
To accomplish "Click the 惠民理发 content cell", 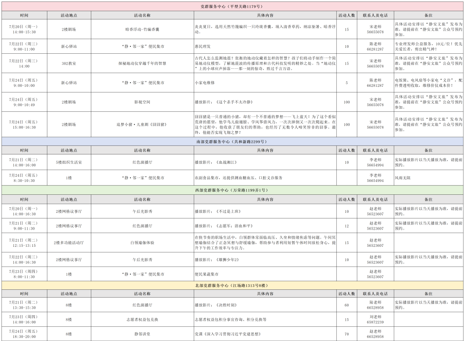I will tap(265, 46).
